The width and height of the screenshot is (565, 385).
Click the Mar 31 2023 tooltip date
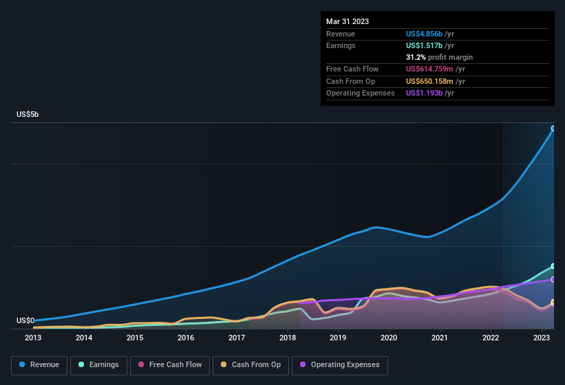348,21
